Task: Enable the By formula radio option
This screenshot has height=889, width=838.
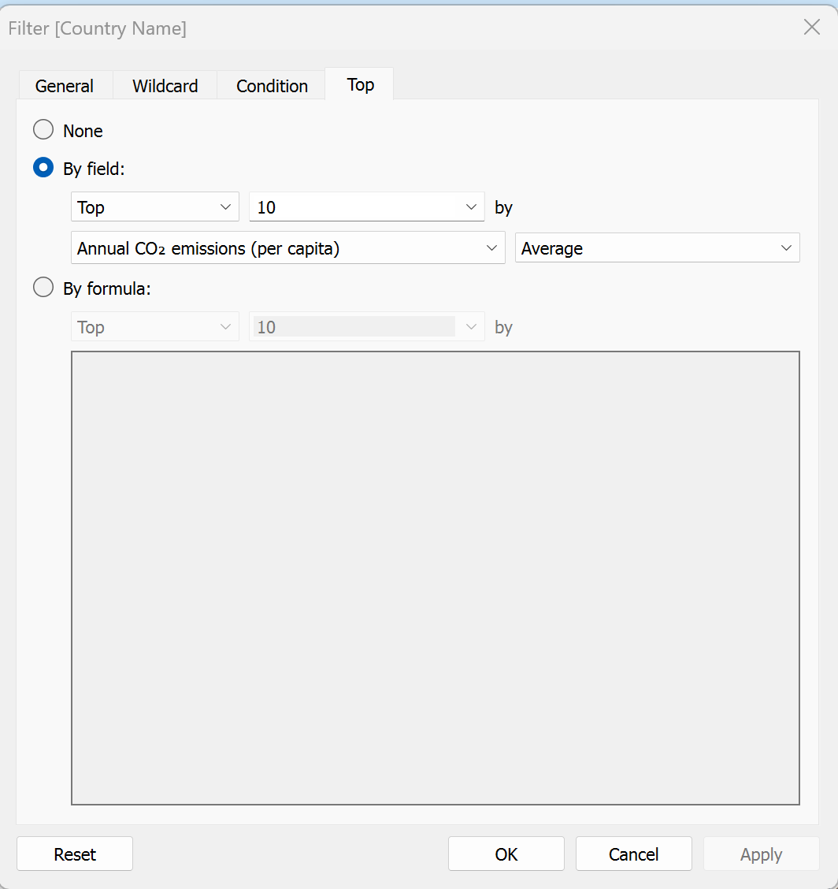Action: point(43,288)
